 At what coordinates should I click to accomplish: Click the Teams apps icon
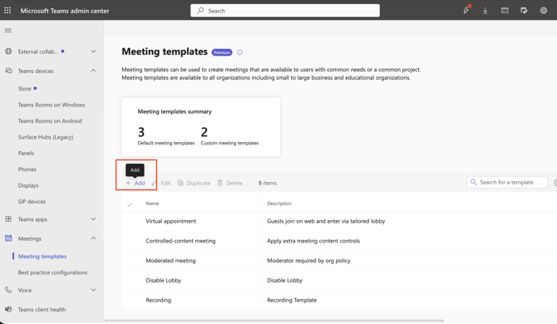pyautogui.click(x=8, y=219)
